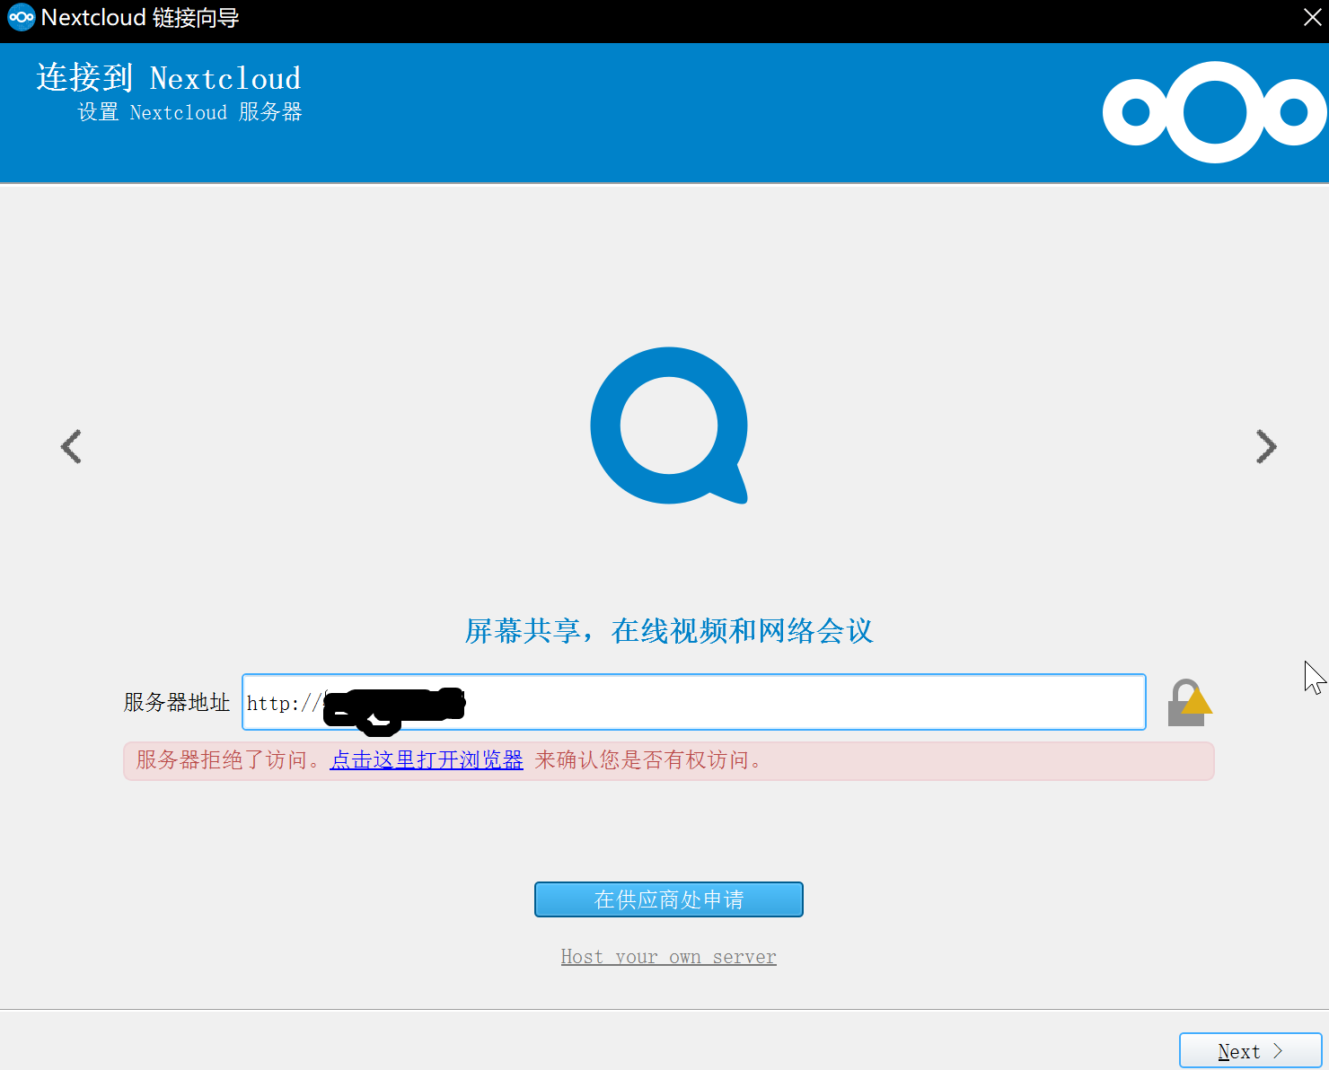The width and height of the screenshot is (1329, 1070).
Task: Open the 点击这里打开浏览器 link
Action: (x=427, y=760)
